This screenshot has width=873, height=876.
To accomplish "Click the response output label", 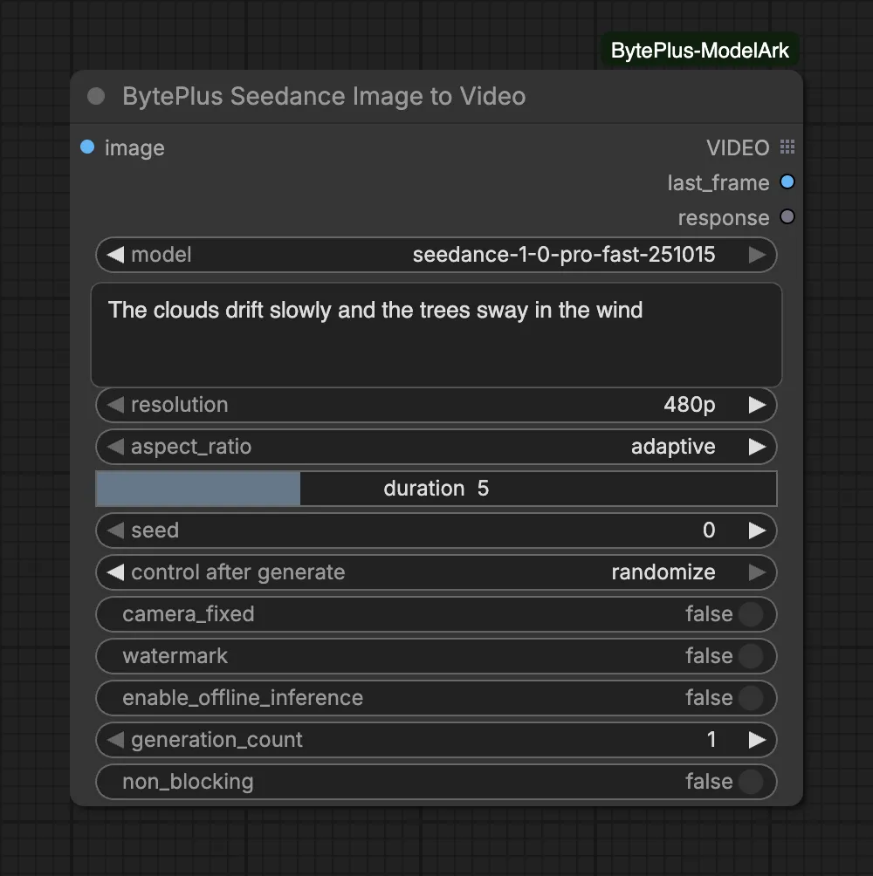I will point(724,218).
